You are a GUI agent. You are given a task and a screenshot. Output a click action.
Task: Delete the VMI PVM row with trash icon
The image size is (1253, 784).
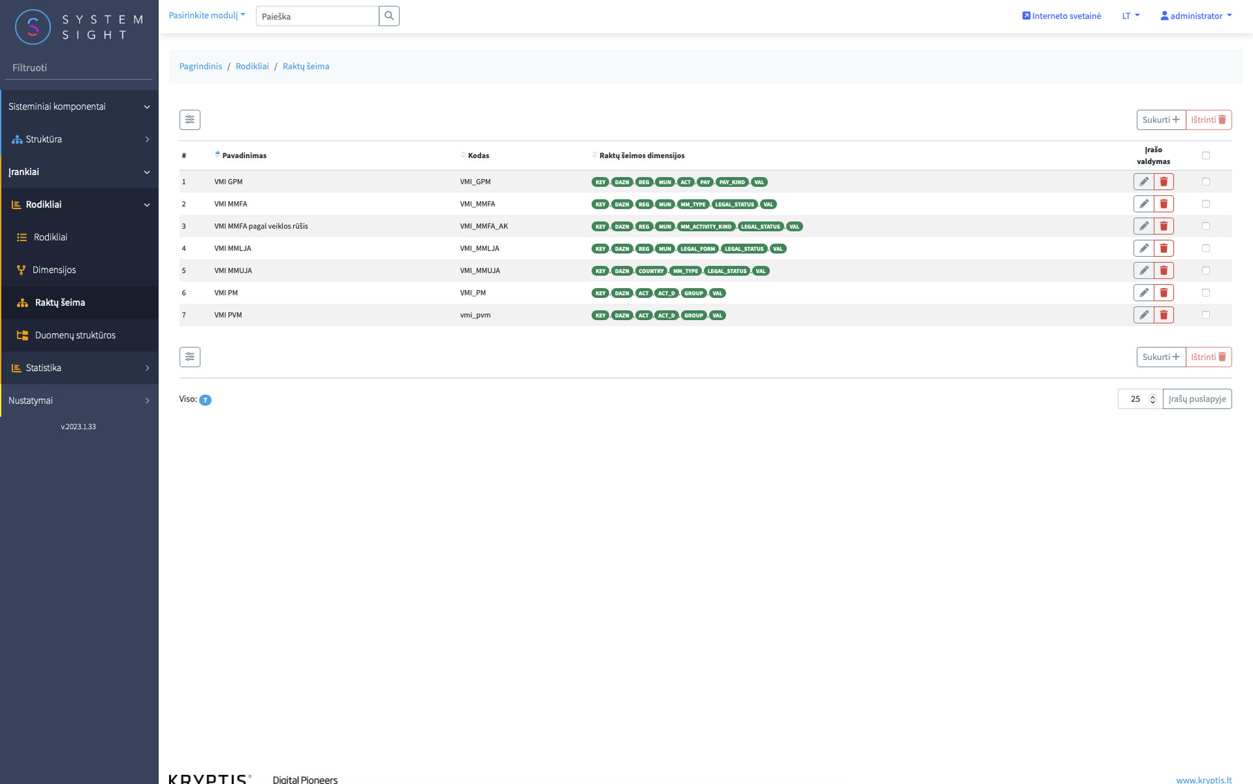(x=1164, y=315)
